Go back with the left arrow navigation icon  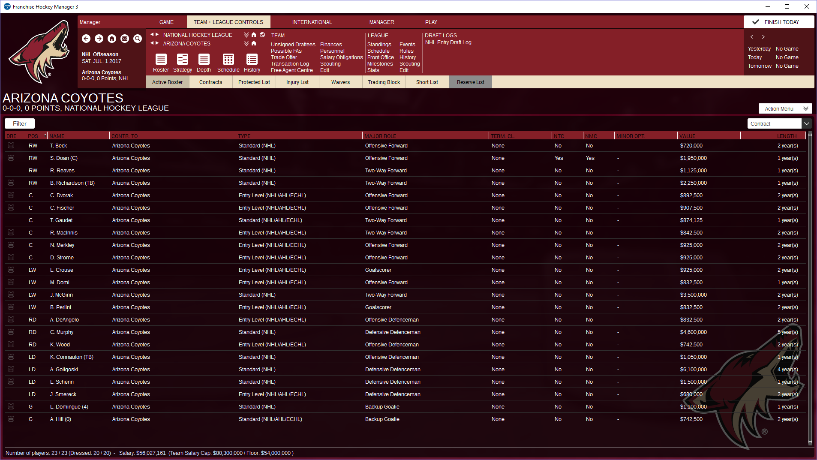coord(86,39)
